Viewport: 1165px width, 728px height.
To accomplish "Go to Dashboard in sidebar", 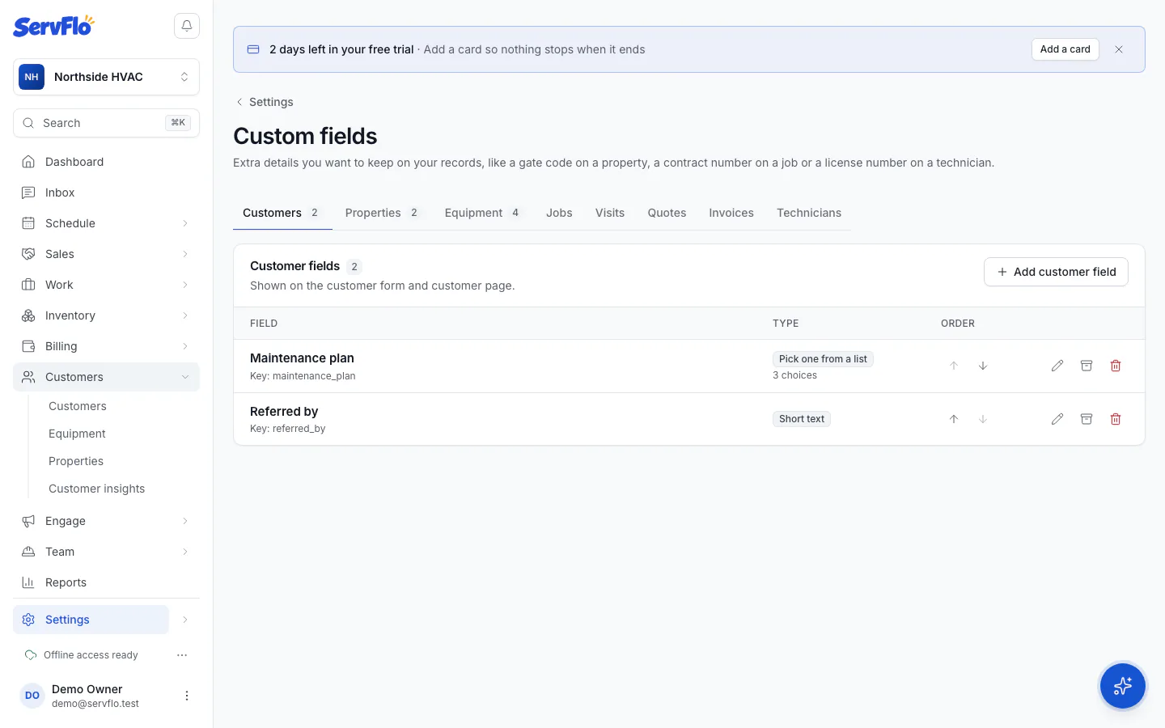I will point(106,162).
